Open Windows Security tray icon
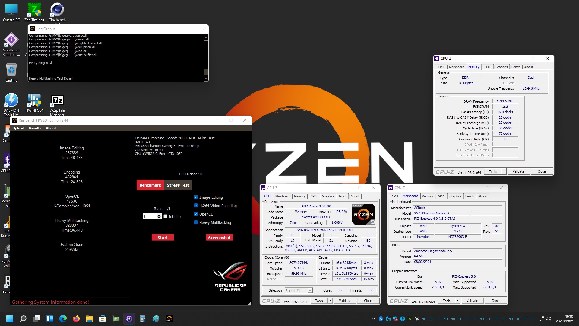This screenshot has width=579, height=326. [395, 319]
